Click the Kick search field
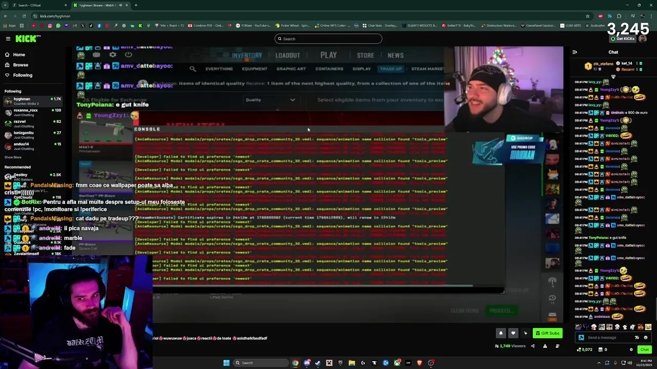Viewport: 657px width, 369px height. [x=328, y=39]
